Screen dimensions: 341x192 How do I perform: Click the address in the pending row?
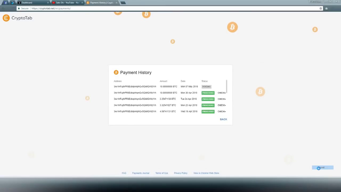135,87
